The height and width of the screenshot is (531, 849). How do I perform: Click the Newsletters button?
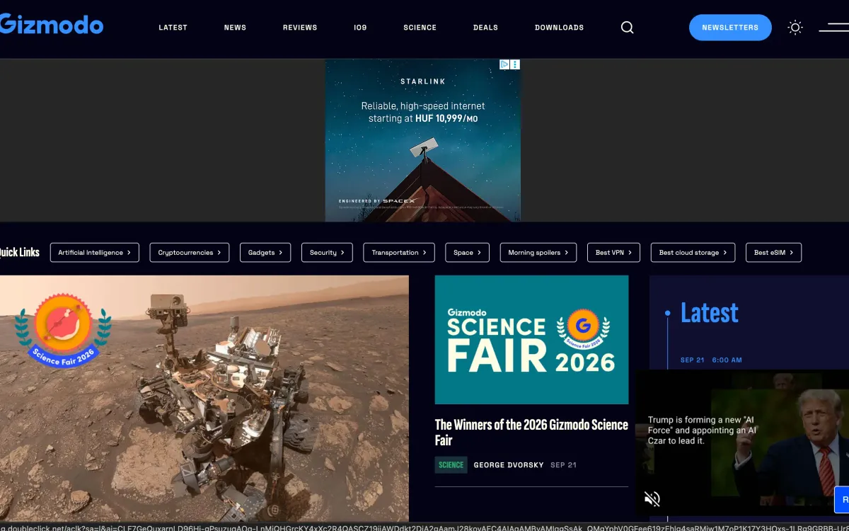coord(730,28)
